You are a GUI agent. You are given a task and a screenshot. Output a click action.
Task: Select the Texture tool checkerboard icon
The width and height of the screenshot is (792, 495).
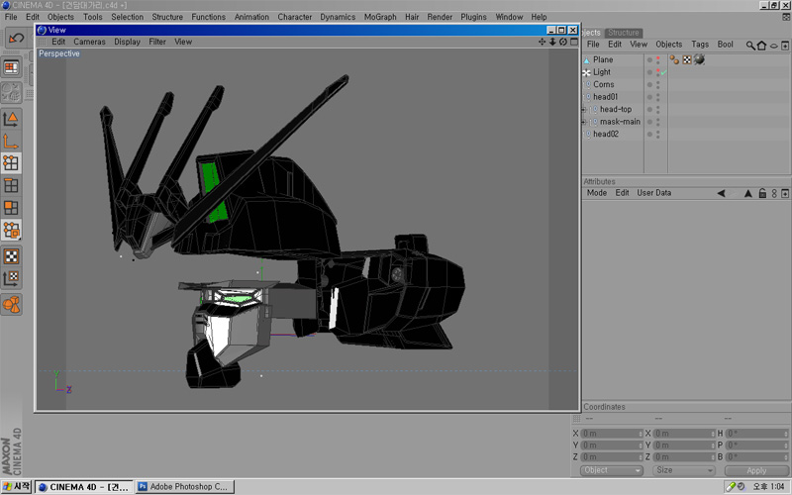(x=11, y=256)
